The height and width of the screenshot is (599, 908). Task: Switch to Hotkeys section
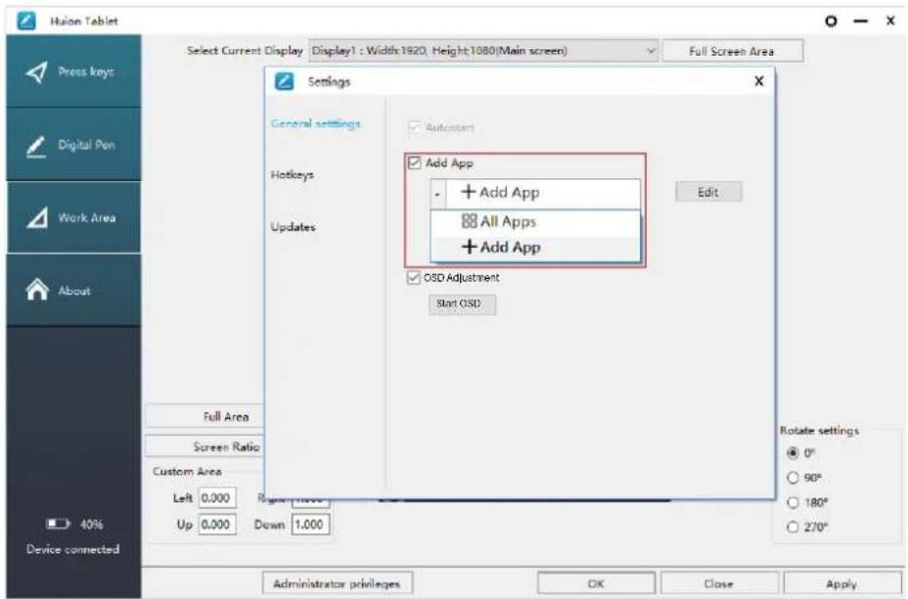pos(292,174)
